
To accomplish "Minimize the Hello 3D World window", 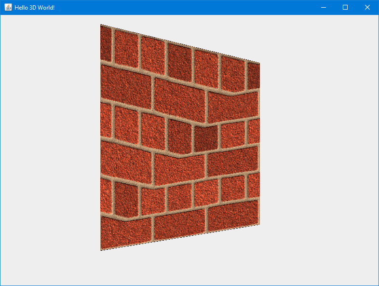I will click(x=324, y=8).
